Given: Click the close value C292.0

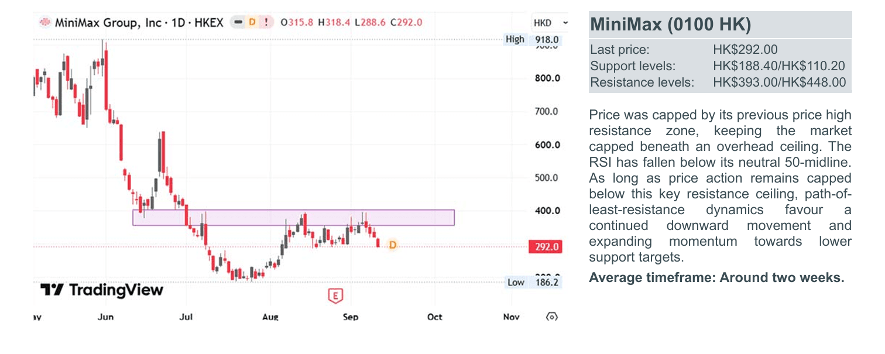Looking at the screenshot, I should click(x=406, y=23).
